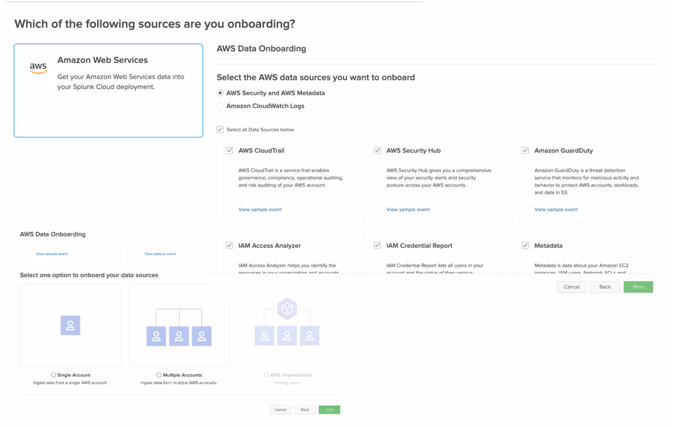This screenshot has height=428, width=673.
Task: Select the Amazon Web Services source card
Action: click(108, 90)
